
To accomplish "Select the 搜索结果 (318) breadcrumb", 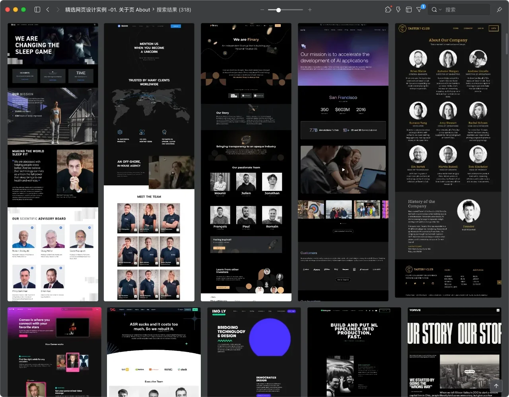I will click(174, 10).
